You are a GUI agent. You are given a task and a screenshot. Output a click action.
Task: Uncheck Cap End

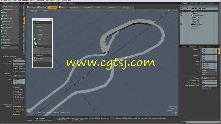(14, 114)
